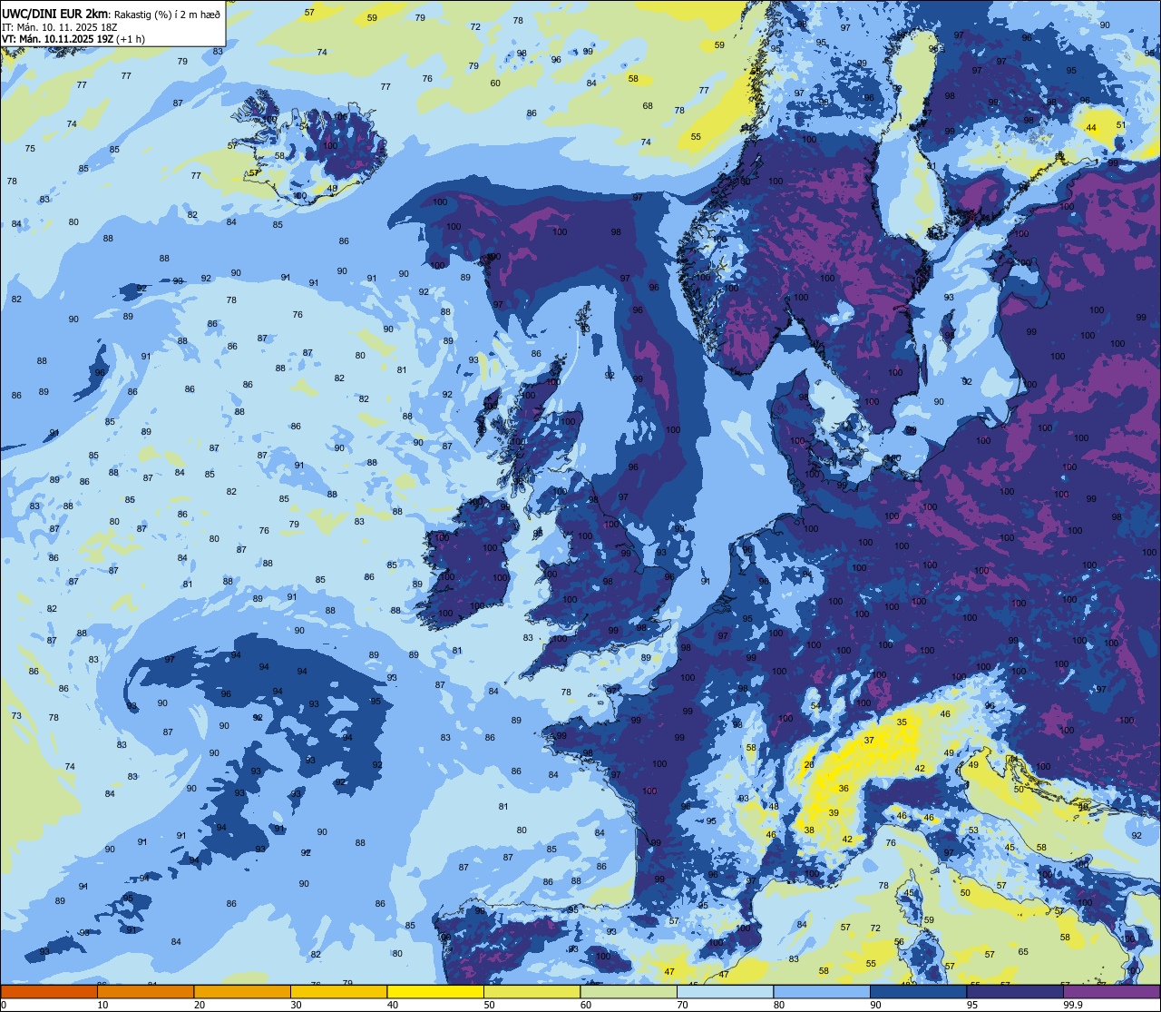Screen dimensions: 1161x1012
Task: Click the 70–80 pale blue legend swatch
Action: (x=725, y=991)
